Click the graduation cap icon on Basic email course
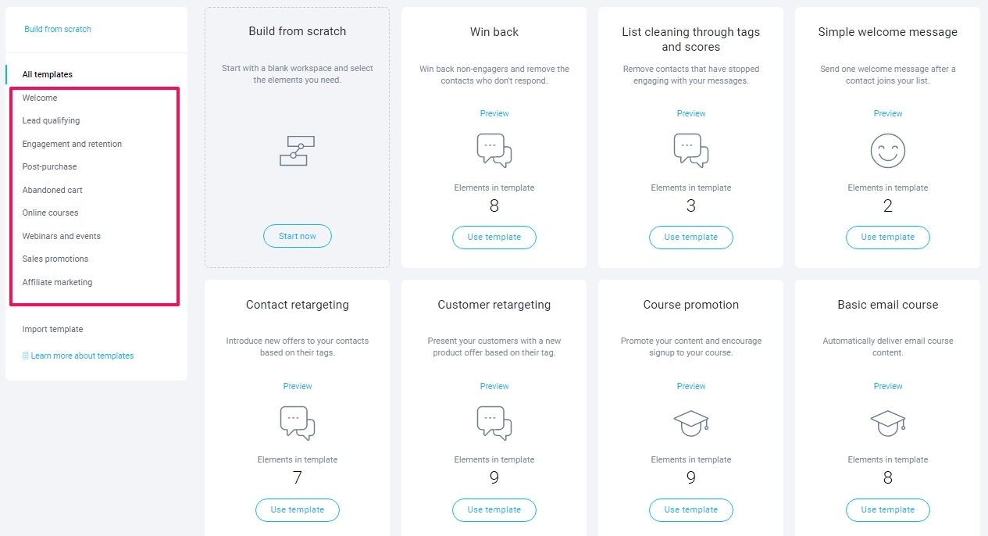Image resolution: width=988 pixels, height=536 pixels. click(x=888, y=423)
